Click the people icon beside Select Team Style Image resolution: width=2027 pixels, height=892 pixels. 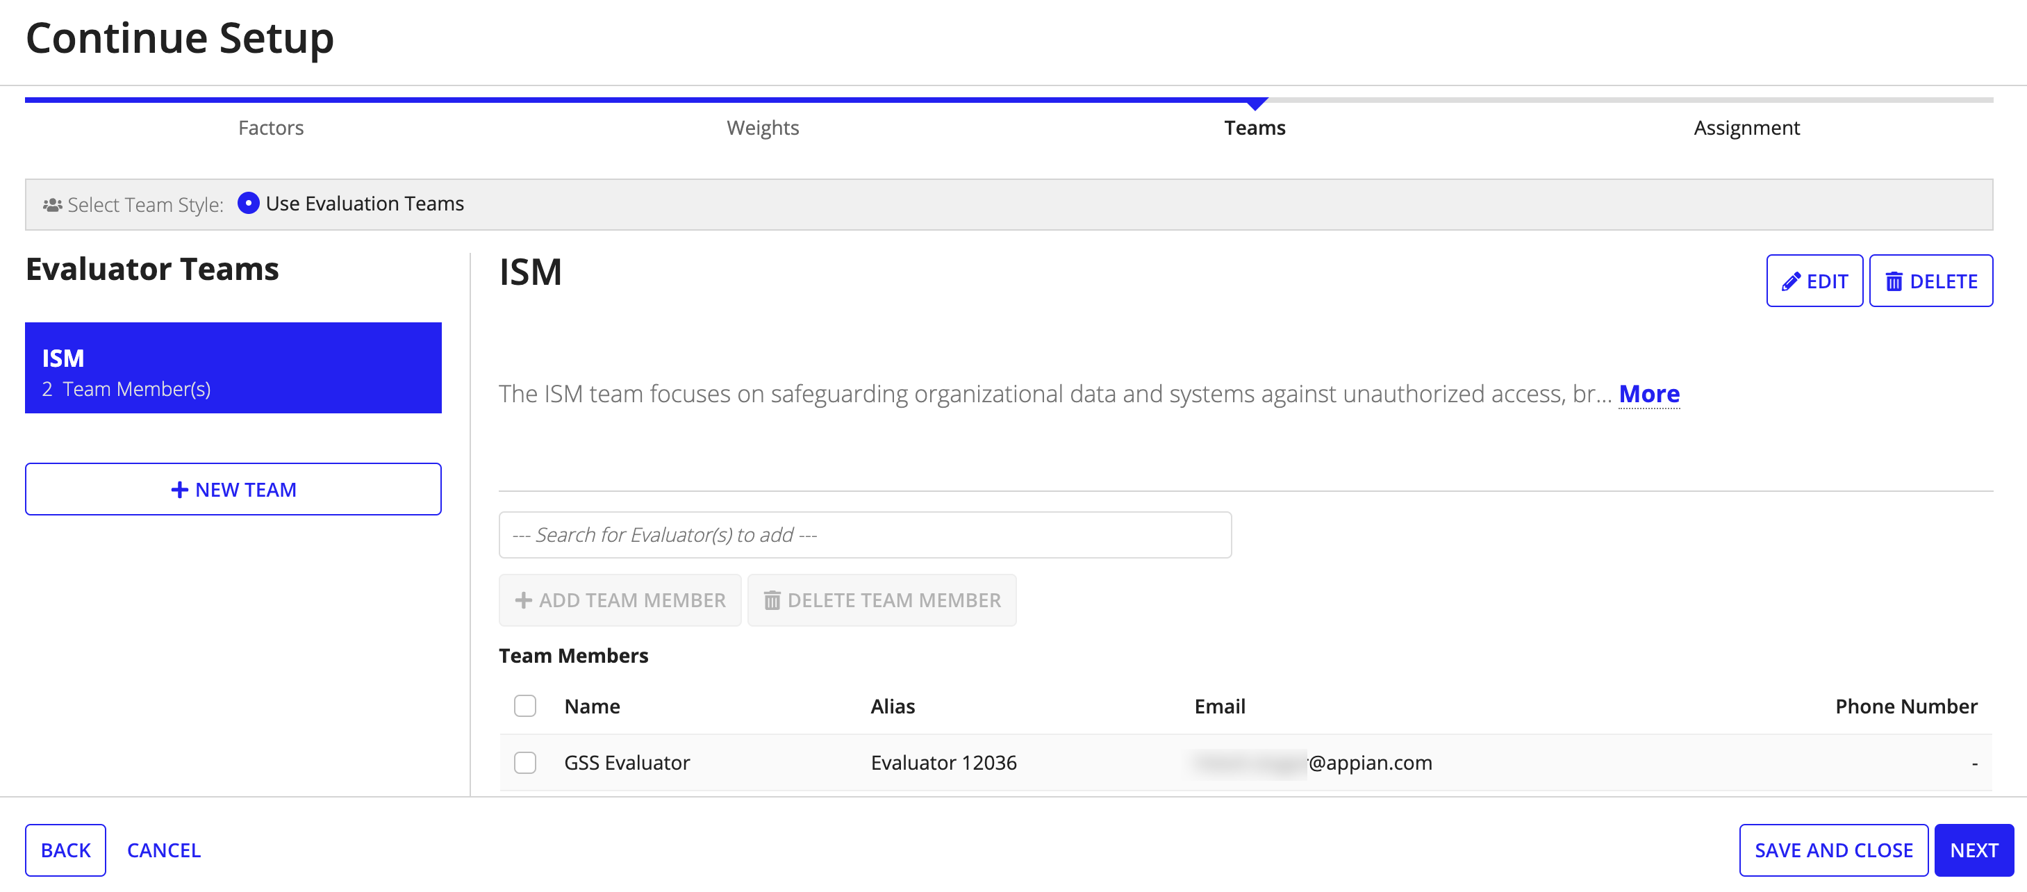click(53, 204)
